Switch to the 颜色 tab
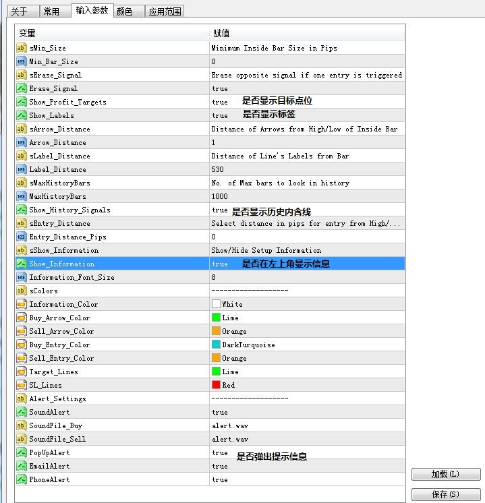485x503 pixels. tap(129, 11)
